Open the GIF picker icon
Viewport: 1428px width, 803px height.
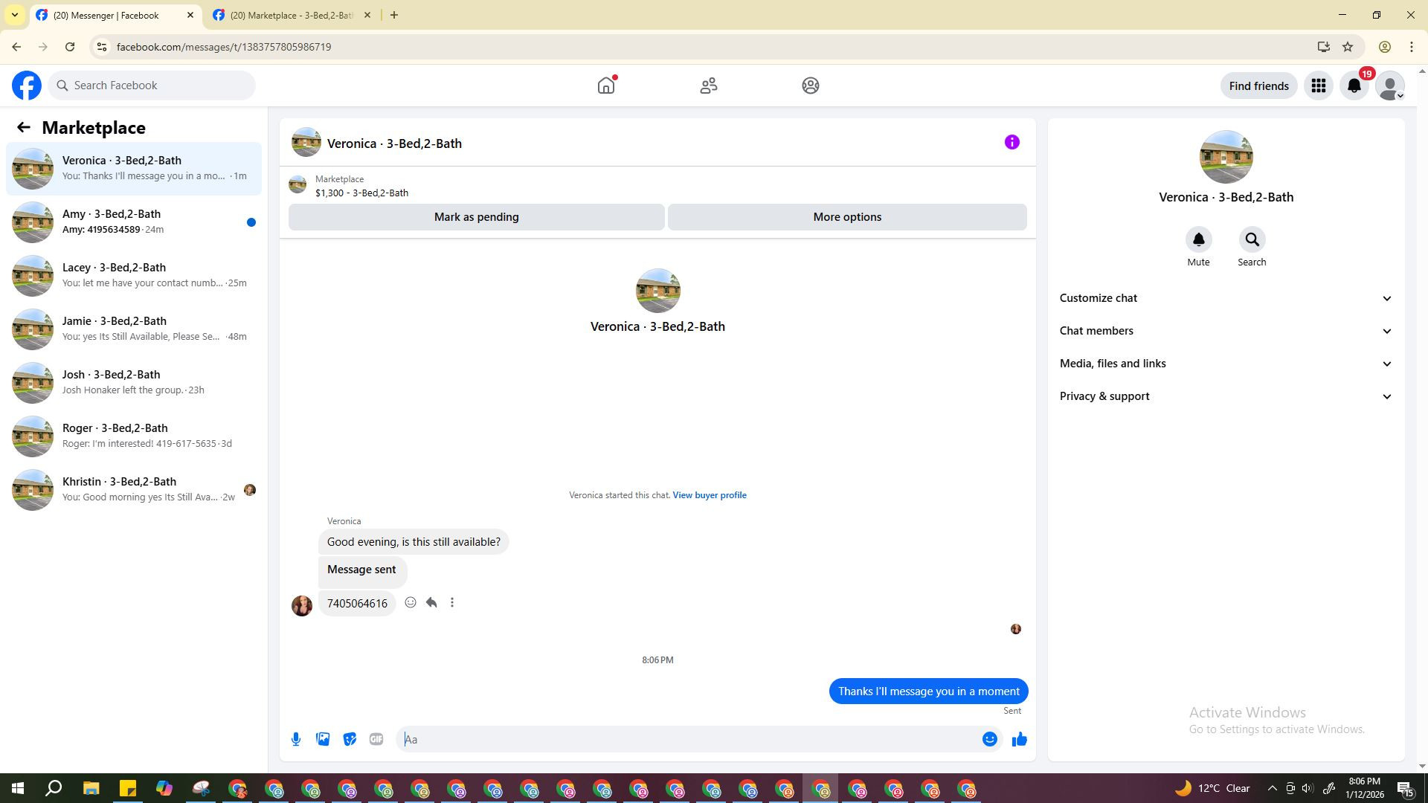376,739
